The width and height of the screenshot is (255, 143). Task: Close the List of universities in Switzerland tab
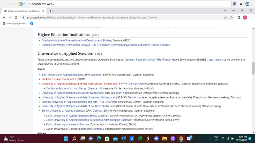pos(43,11)
